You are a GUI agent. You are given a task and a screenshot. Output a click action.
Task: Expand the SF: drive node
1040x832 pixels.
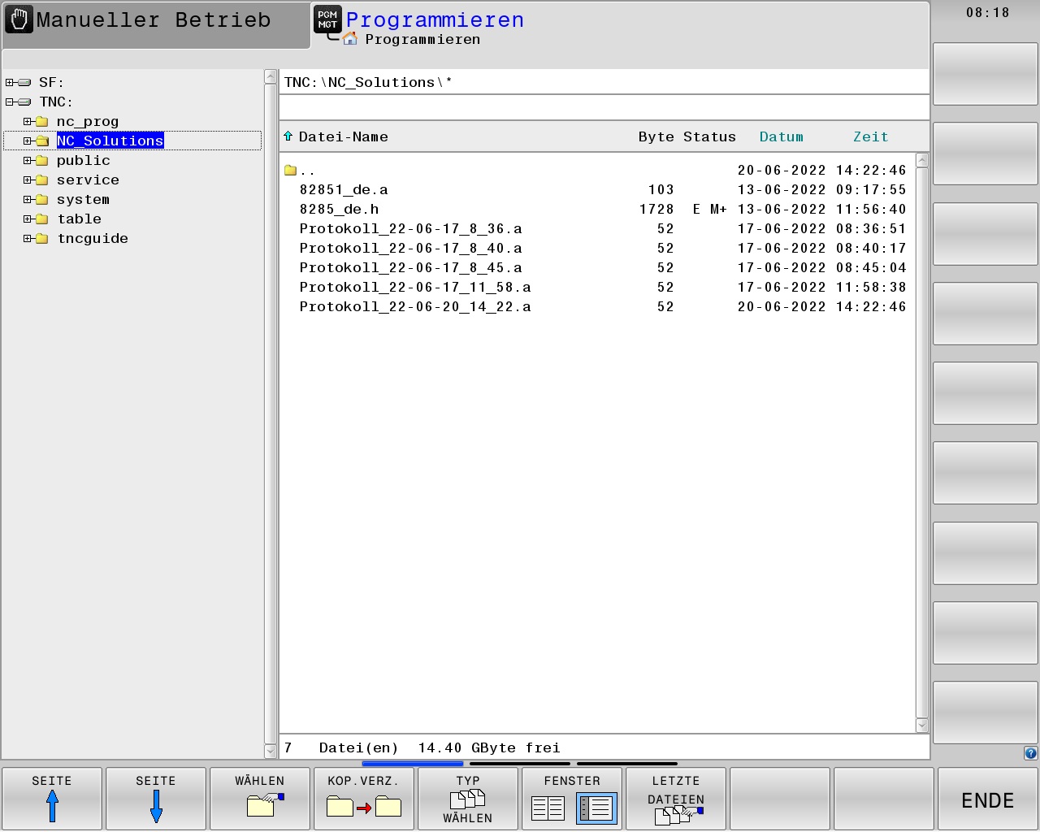tap(10, 82)
